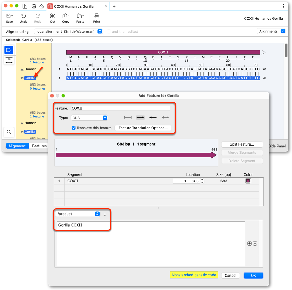Screen dimensions: 292x290
Task: Open the magnifier search icon
Action: pos(9,132)
